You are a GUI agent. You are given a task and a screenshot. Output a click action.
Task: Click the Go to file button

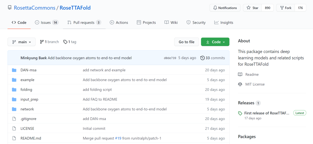(x=187, y=42)
